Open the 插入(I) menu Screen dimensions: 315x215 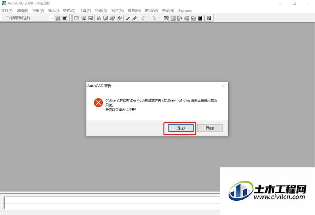click(54, 11)
